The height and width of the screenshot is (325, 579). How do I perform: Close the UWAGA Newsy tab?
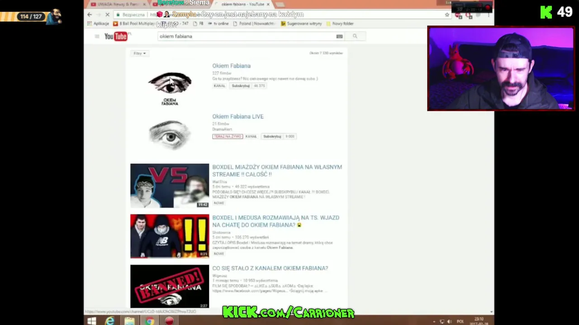click(145, 4)
